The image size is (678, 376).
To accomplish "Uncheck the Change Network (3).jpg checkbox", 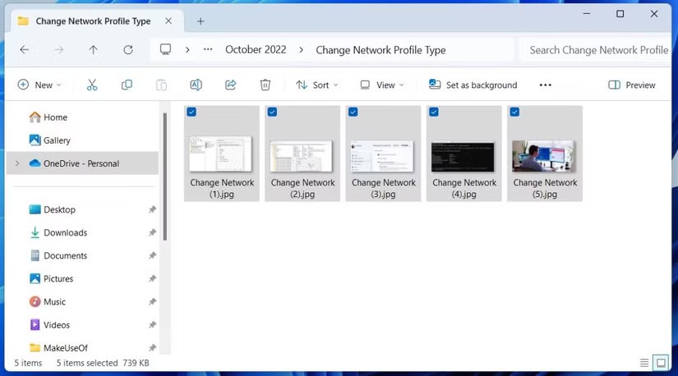I will click(353, 112).
